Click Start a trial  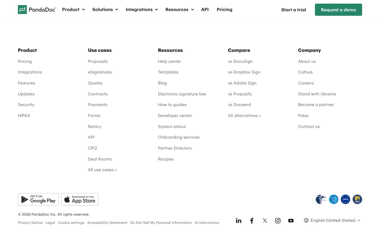(294, 10)
